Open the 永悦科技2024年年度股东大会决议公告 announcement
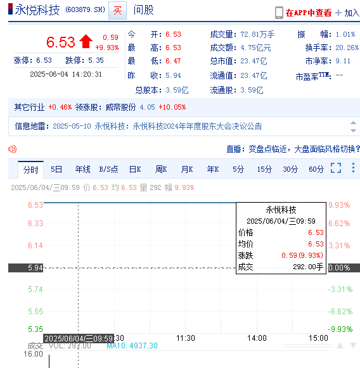Screen dimensions: 360x368 tap(197, 126)
